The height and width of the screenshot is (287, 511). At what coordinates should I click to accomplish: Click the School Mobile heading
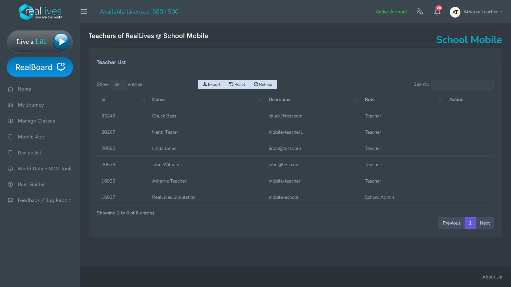click(x=469, y=40)
